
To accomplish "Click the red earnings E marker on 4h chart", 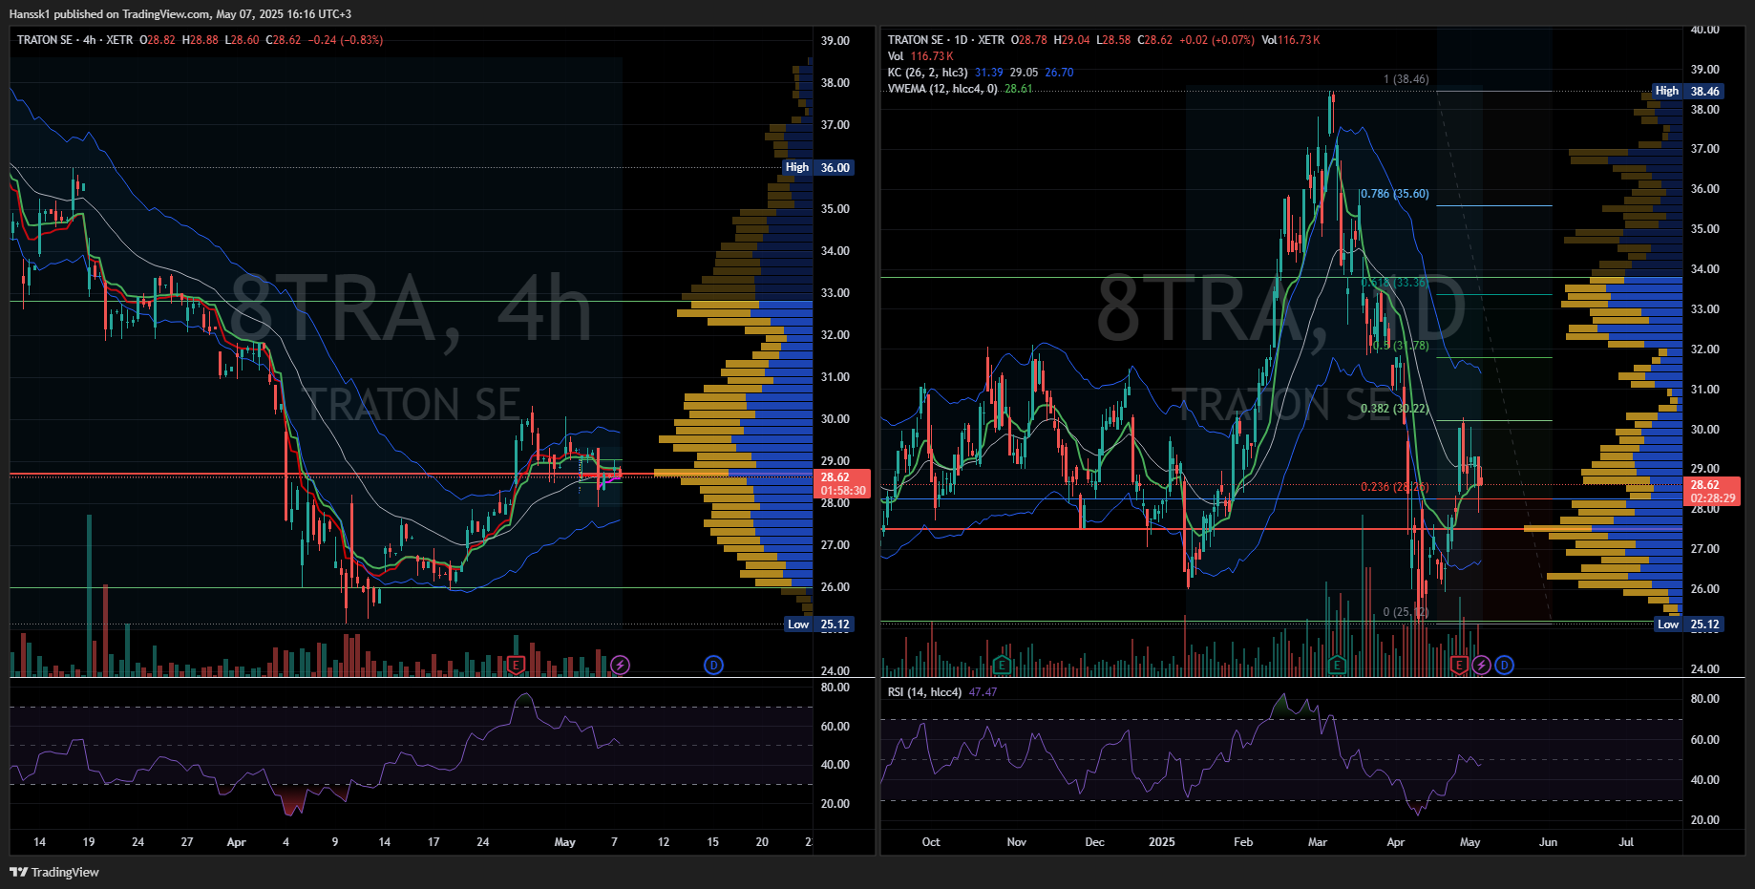I will point(516,665).
